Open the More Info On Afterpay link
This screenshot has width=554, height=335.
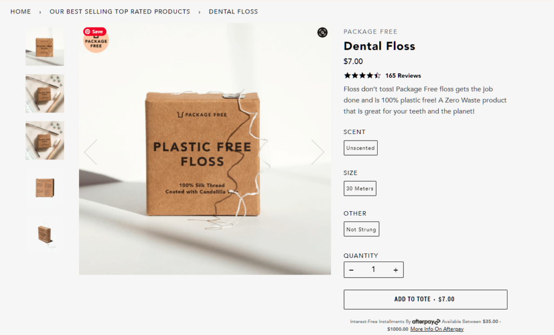pos(437,329)
